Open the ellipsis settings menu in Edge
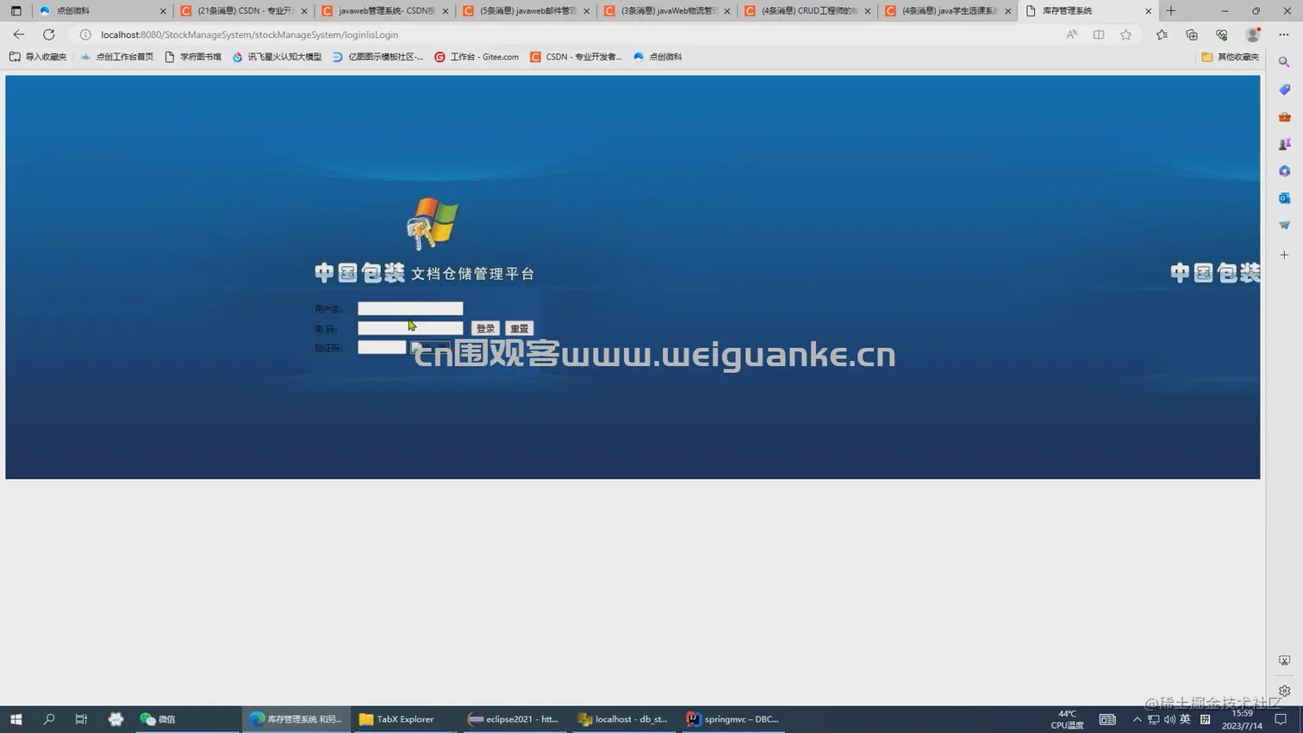Image resolution: width=1303 pixels, height=733 pixels. point(1283,34)
